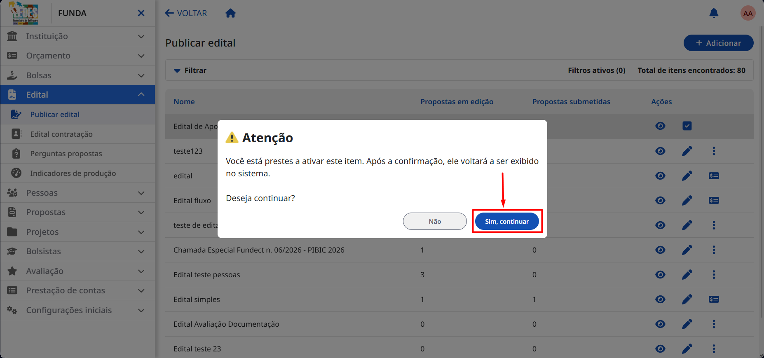Expand the Orçamento menu
This screenshot has width=764, height=358.
tap(77, 56)
